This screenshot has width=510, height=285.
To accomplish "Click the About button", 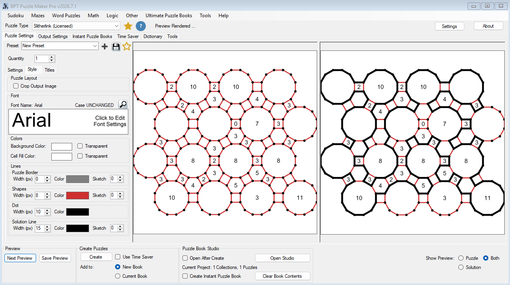I will click(488, 26).
